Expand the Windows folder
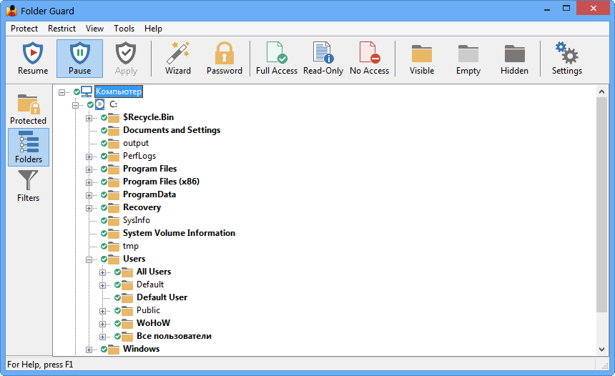The height and width of the screenshot is (376, 615). click(89, 350)
